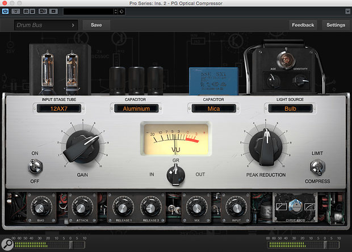Click the SENSITIVITY knob on light source box
This screenshot has width=352, height=252.
pyautogui.click(x=301, y=81)
